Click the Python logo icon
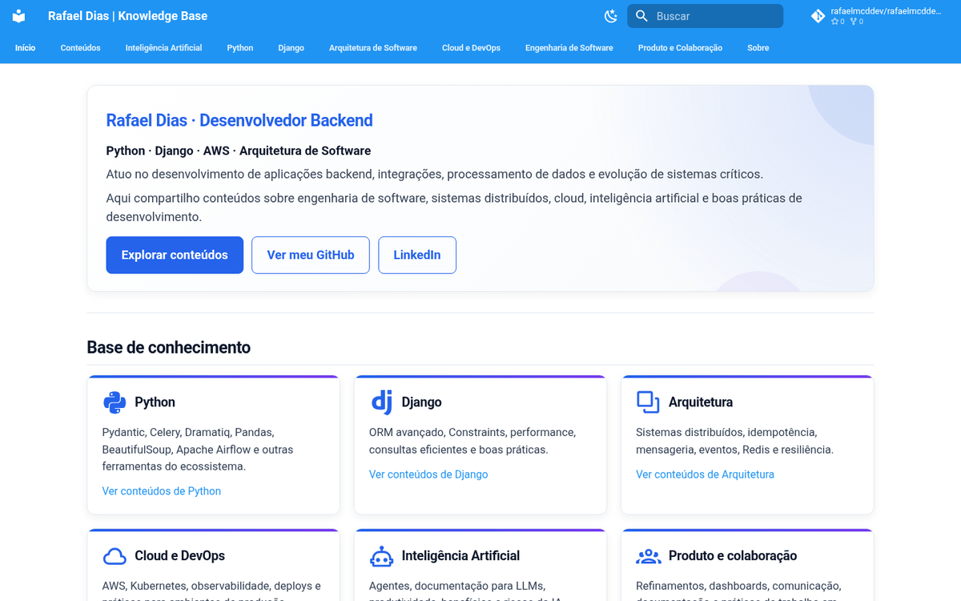961x601 pixels. click(x=115, y=402)
